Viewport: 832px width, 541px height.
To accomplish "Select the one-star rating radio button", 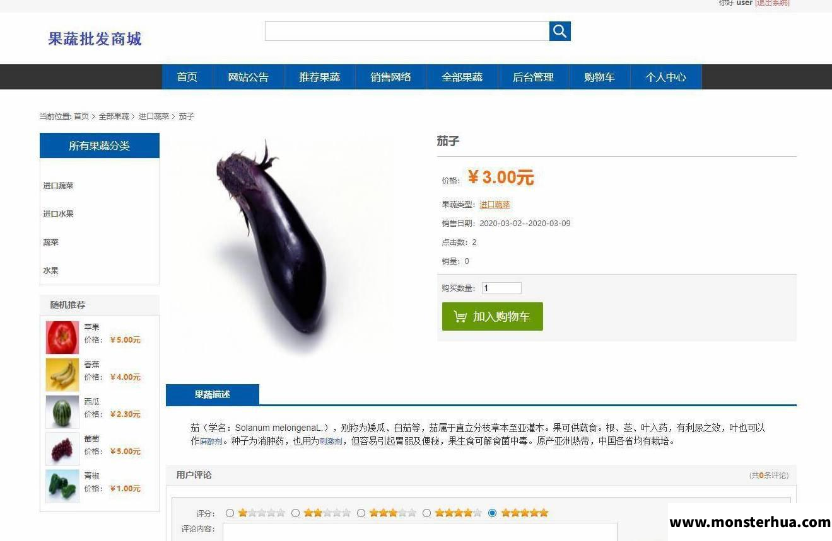I will pos(230,513).
